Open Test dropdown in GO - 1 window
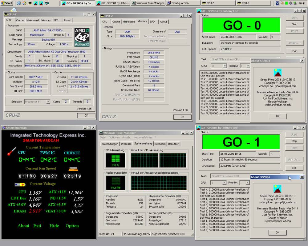The width and height of the screenshot is (308, 246). (230, 176)
